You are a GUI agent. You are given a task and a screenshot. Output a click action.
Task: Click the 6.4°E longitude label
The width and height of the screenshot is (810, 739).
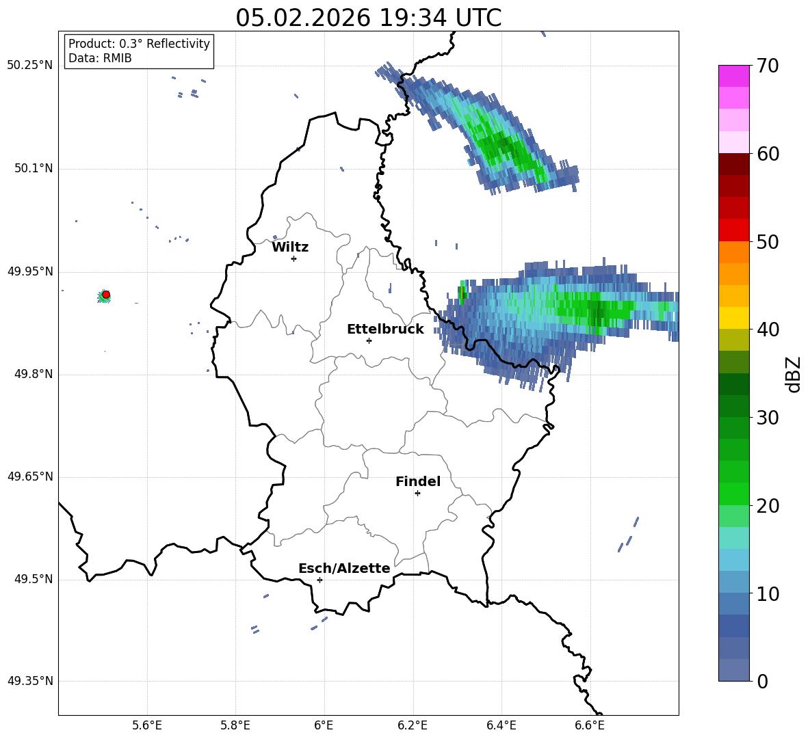tap(501, 725)
